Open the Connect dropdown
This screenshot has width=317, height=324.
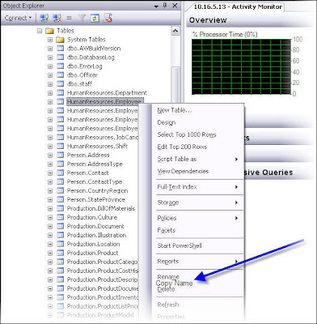18,18
